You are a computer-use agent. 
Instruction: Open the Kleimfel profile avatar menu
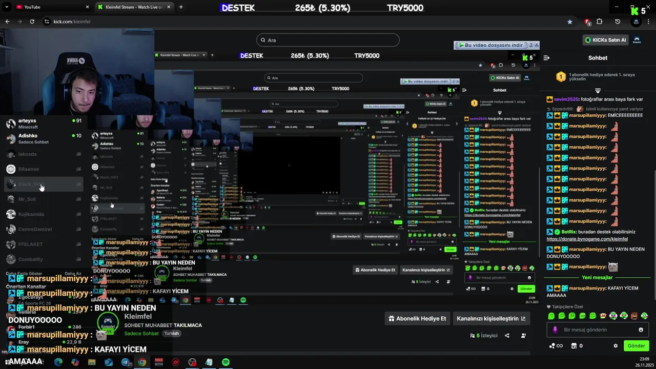point(637,40)
